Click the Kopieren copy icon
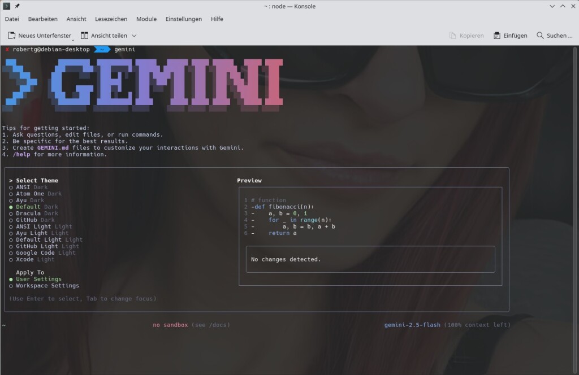The image size is (579, 375). (453, 36)
